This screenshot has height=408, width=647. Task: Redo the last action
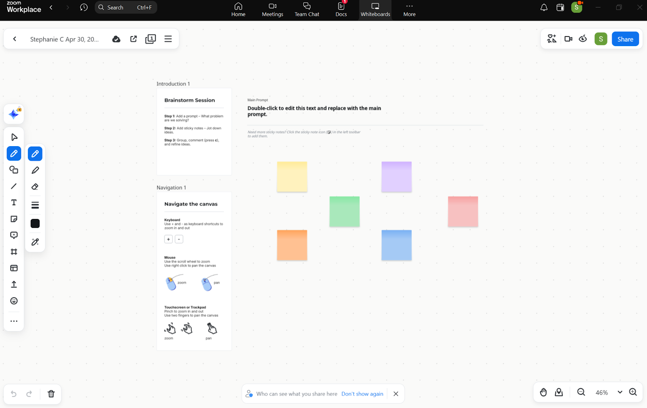(x=29, y=394)
